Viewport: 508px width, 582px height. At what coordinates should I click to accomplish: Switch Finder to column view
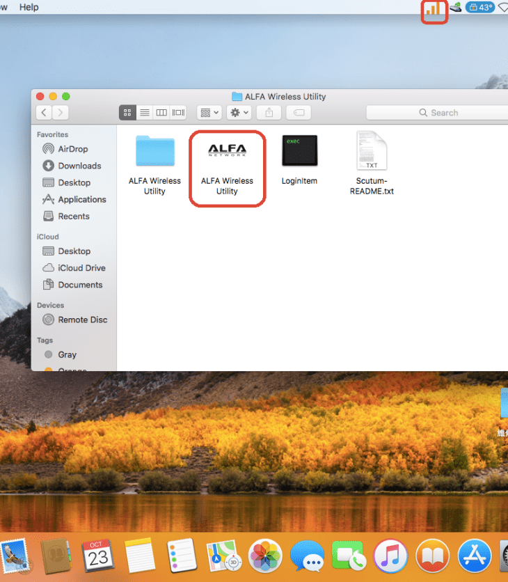click(x=161, y=112)
